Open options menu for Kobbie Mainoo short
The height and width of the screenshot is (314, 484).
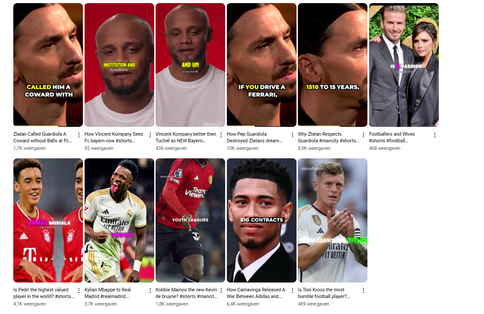click(221, 290)
